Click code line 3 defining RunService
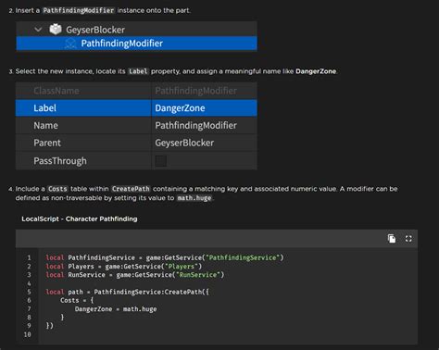This screenshot has height=350, width=439. coord(135,275)
